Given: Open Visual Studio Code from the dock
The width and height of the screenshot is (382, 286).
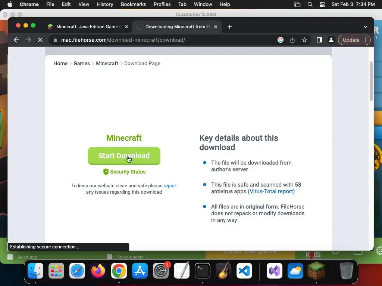Looking at the screenshot, I should [x=244, y=270].
